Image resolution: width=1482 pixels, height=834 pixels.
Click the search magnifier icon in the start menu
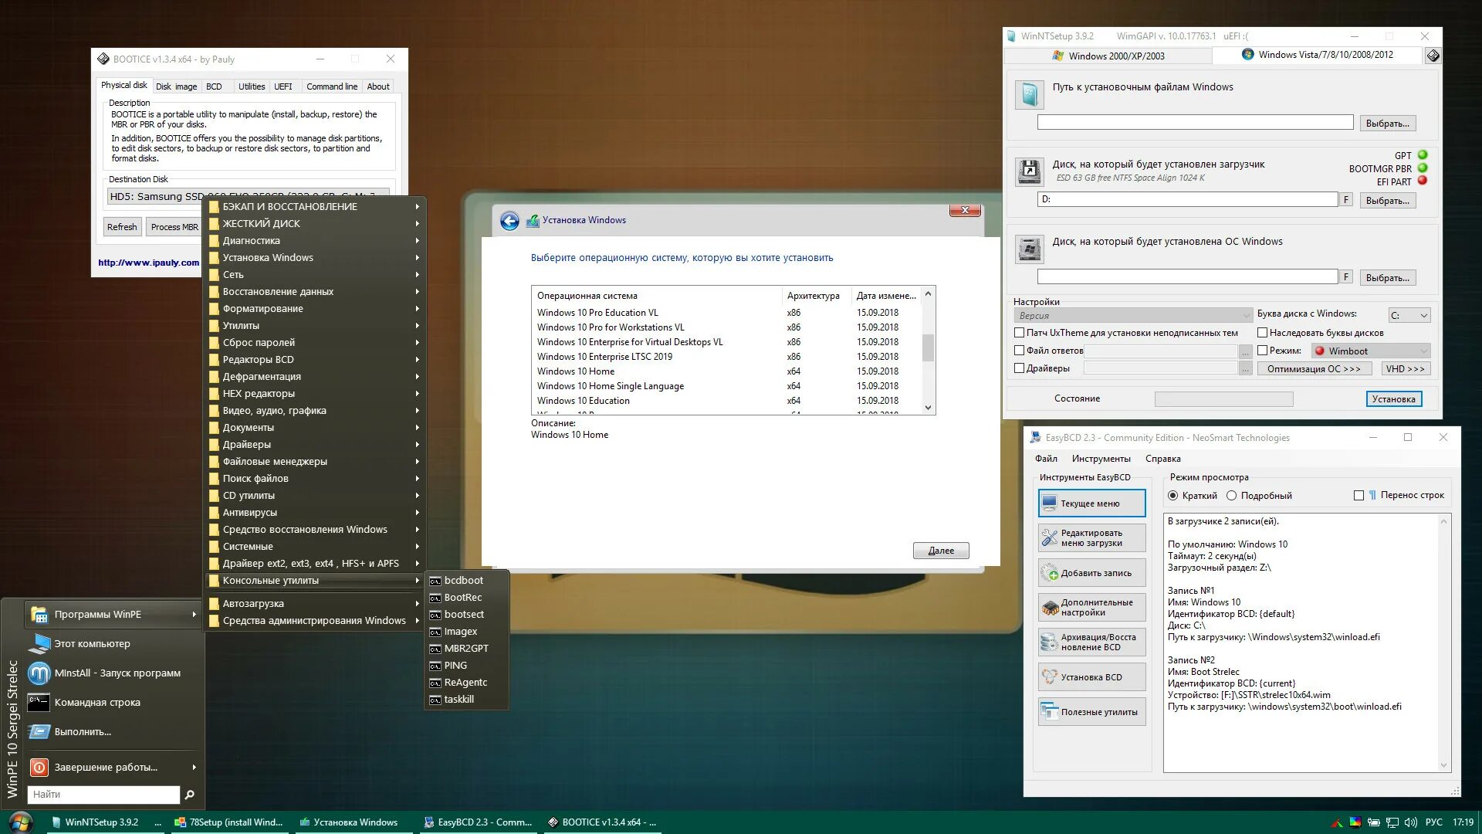pyautogui.click(x=190, y=795)
